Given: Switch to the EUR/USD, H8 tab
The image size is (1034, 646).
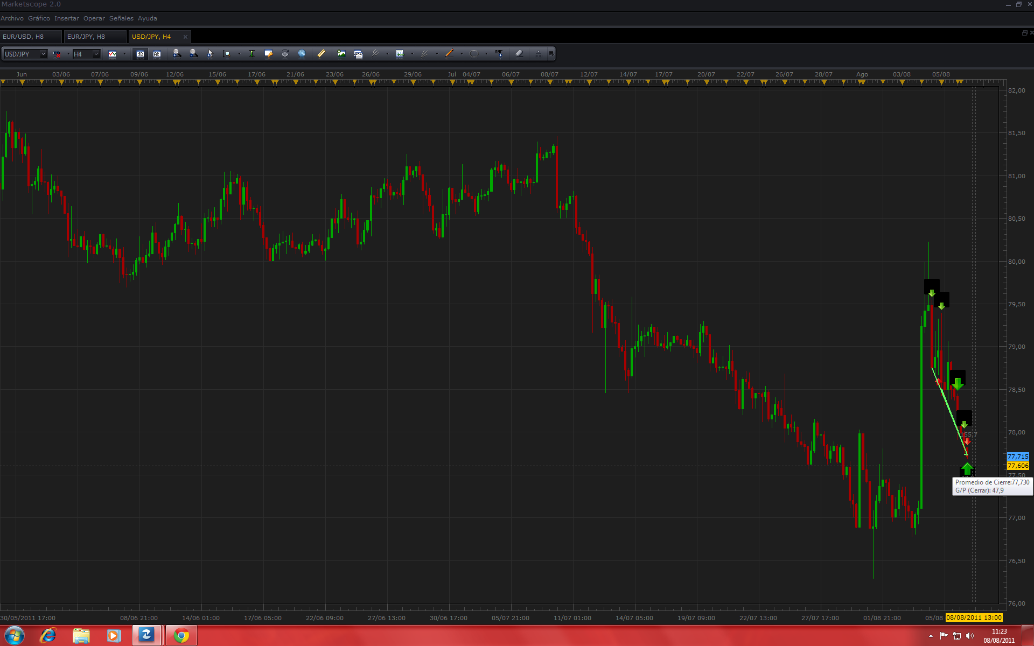Looking at the screenshot, I should click(x=24, y=37).
